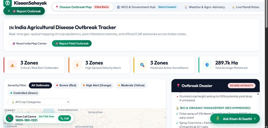Filter by Moderate (Yellow) outbreaks
The image size is (268, 128).
click(x=131, y=86)
